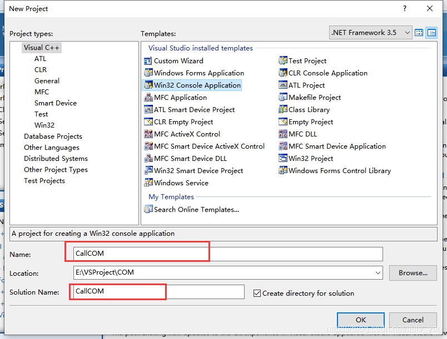
Task: Toggle Create directory for solution checkbox
Action: pos(257,293)
